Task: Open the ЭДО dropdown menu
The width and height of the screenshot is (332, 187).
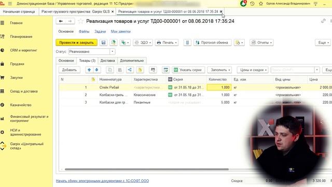Action: coord(143,43)
